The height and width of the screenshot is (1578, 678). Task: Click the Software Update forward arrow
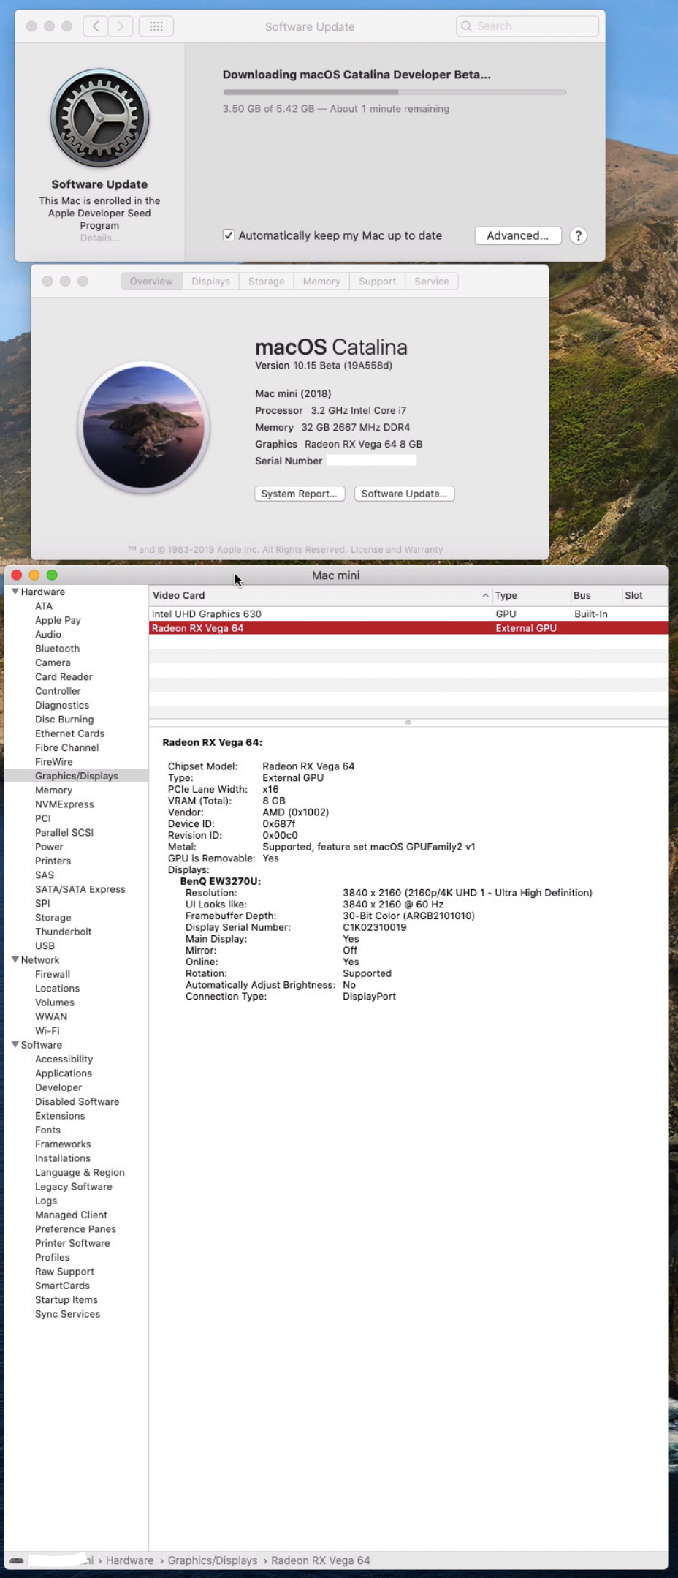coord(121,26)
